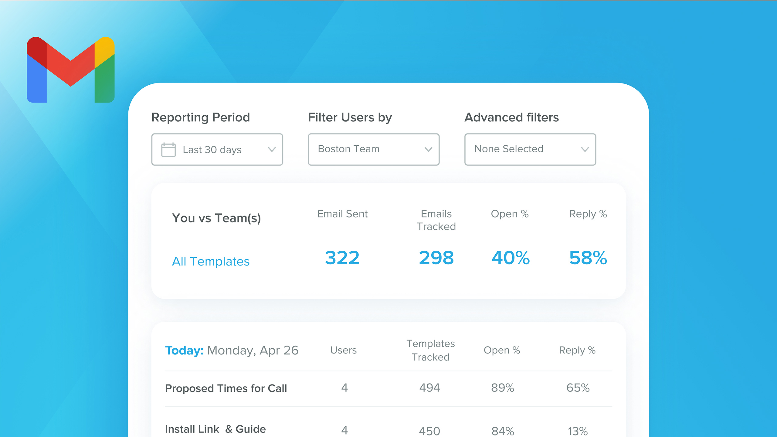Click the Reply % column header
Image resolution: width=777 pixels, height=437 pixels.
click(588, 214)
